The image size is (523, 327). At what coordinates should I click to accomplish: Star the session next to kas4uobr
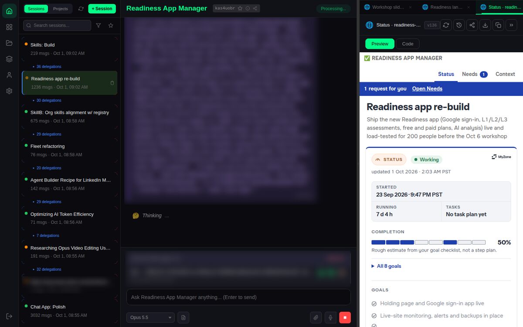(240, 8)
